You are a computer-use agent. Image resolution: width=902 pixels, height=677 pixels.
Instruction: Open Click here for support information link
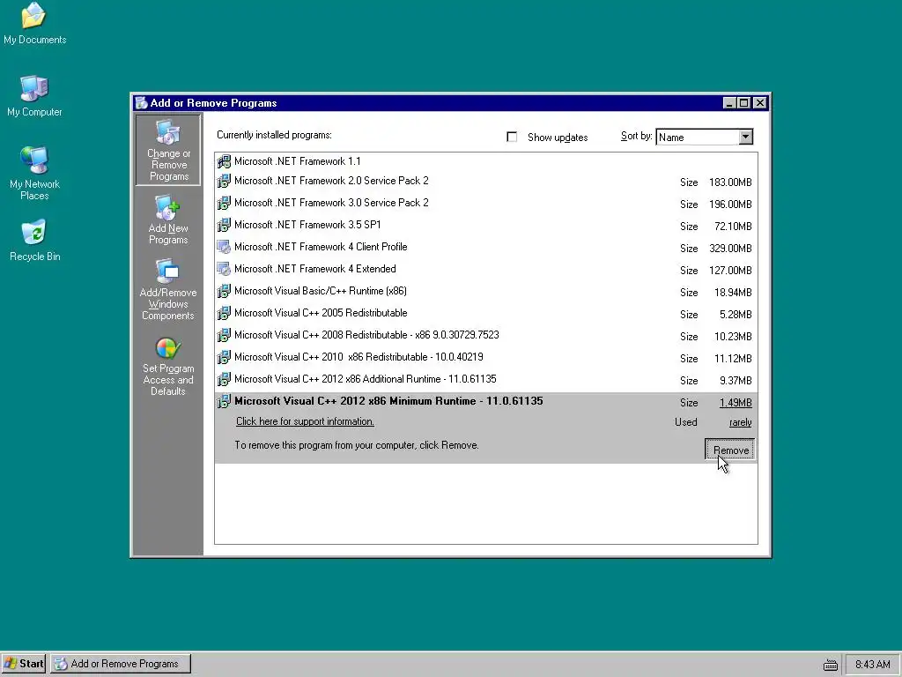tap(305, 421)
